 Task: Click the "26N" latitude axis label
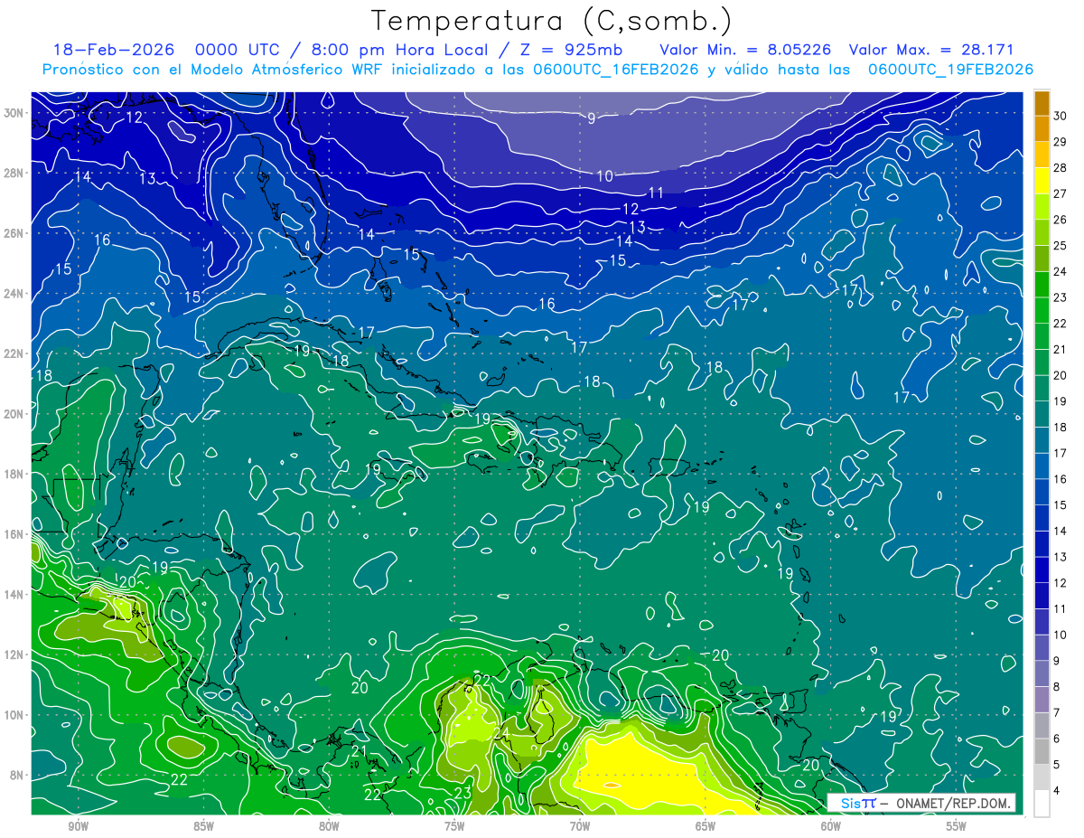pos(15,233)
